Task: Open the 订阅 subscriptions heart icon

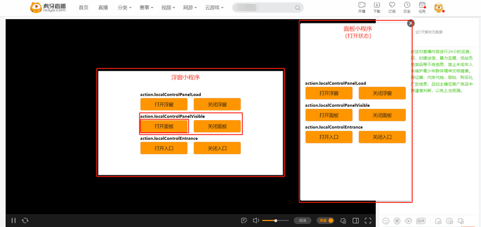Action: coord(392,5)
